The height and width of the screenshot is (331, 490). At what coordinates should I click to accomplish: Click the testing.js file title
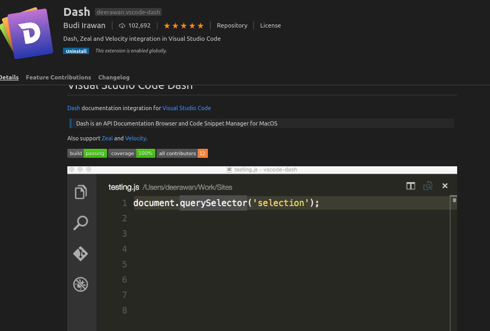click(x=124, y=187)
